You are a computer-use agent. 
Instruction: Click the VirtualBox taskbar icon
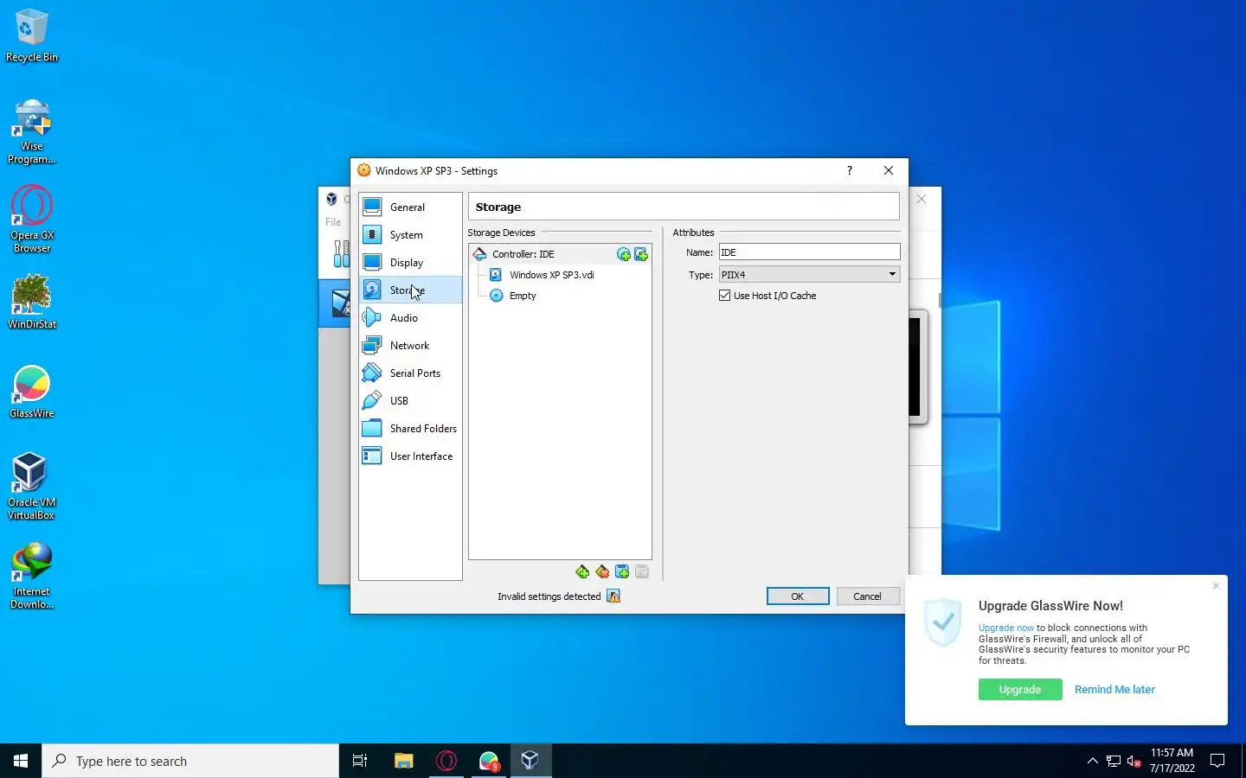pyautogui.click(x=530, y=761)
